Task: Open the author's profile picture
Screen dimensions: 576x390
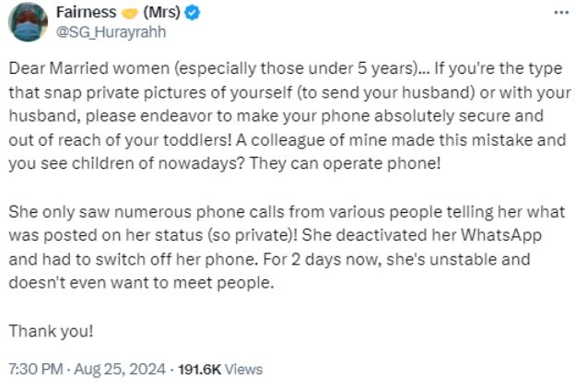Action: pyautogui.click(x=31, y=22)
